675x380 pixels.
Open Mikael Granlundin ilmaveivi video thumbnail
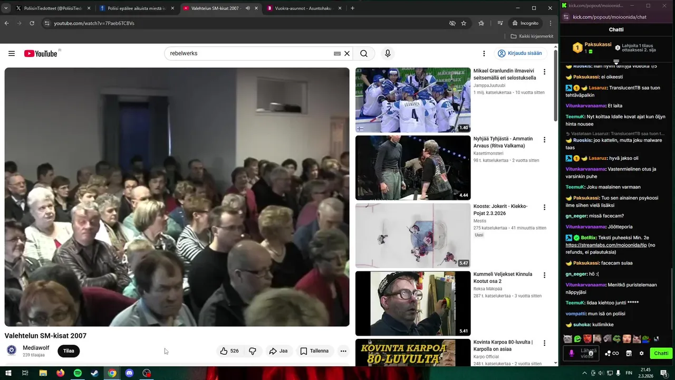point(413,100)
